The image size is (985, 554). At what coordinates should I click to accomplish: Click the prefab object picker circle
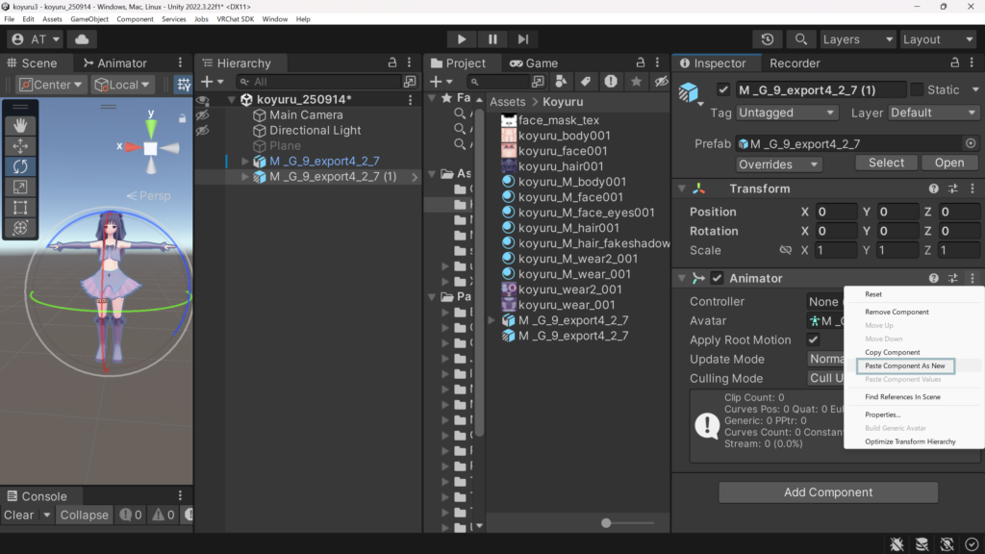pos(971,144)
